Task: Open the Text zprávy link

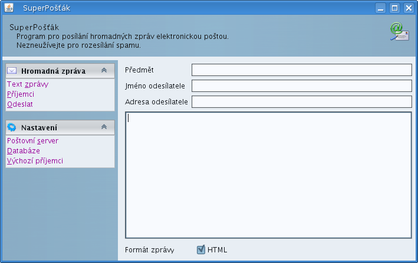Action: tap(28, 84)
